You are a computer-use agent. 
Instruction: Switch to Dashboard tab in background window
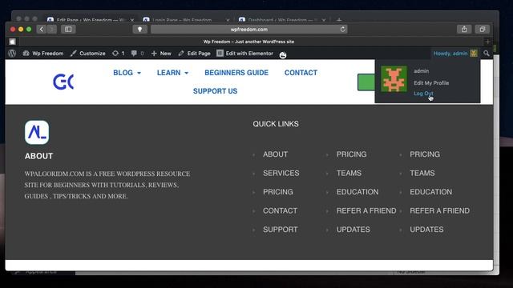coord(282,20)
